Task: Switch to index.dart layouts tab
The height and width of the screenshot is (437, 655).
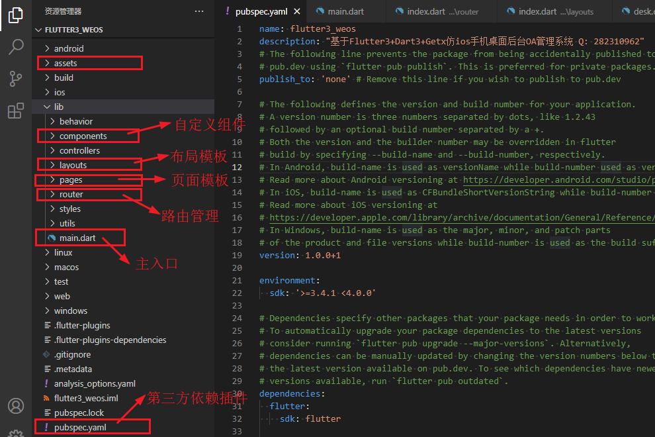Action: (554, 11)
